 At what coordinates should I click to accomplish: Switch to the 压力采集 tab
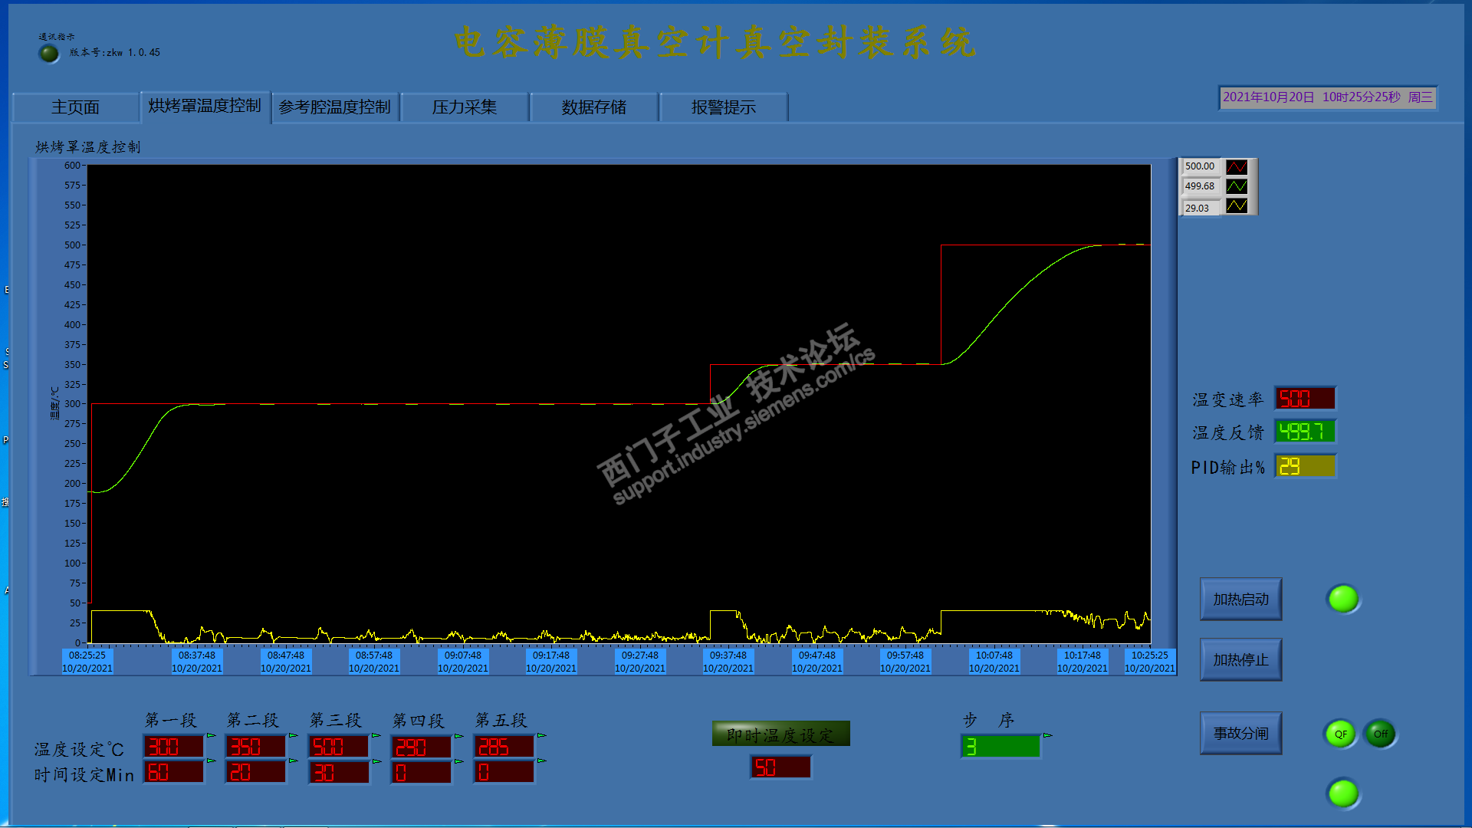pos(465,107)
